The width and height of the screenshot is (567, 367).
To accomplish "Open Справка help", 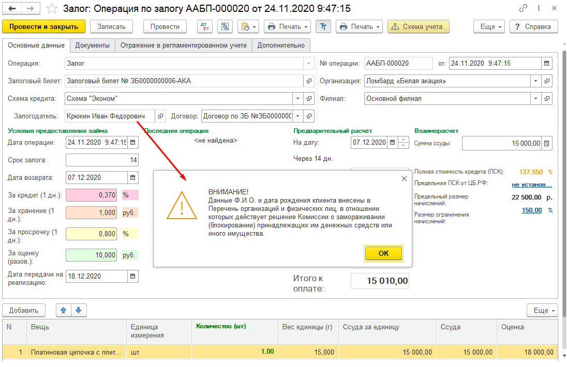I will 534,27.
